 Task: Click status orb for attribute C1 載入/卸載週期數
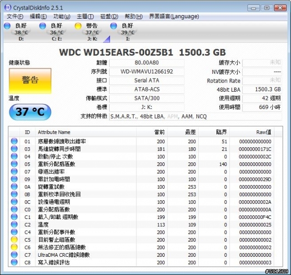[14, 217]
